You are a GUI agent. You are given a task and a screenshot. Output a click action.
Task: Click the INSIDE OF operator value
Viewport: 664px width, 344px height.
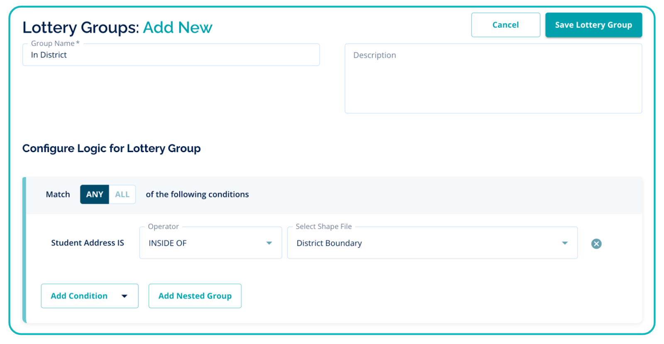168,243
